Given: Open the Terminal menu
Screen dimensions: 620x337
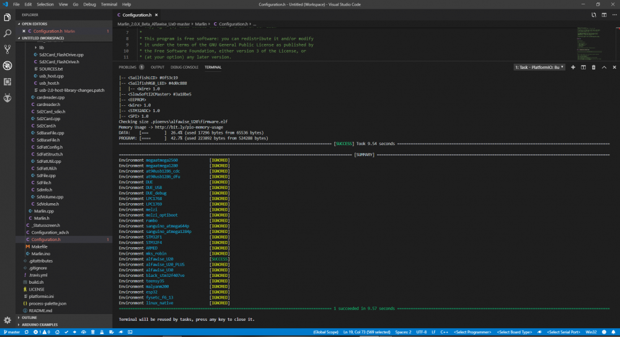Looking at the screenshot, I should (x=108, y=4).
